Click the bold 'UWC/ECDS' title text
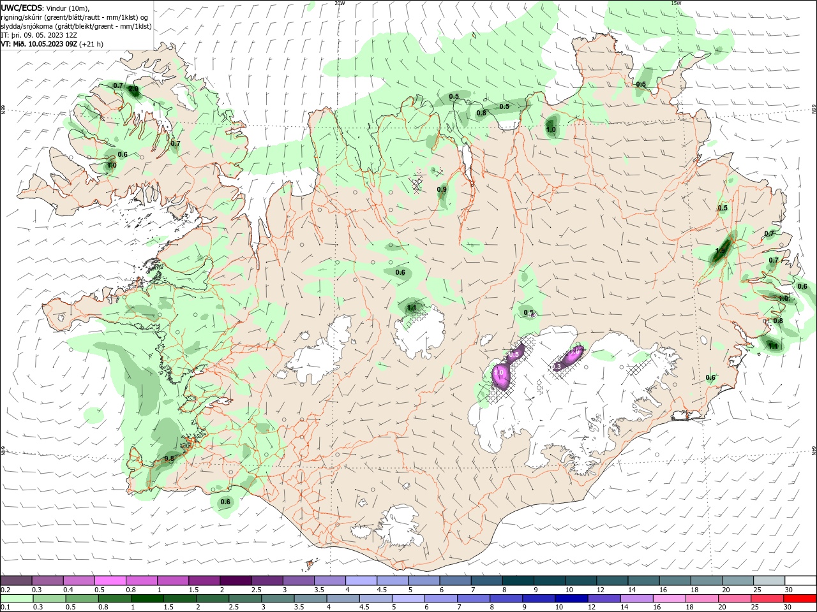The width and height of the screenshot is (817, 612). tap(22, 7)
